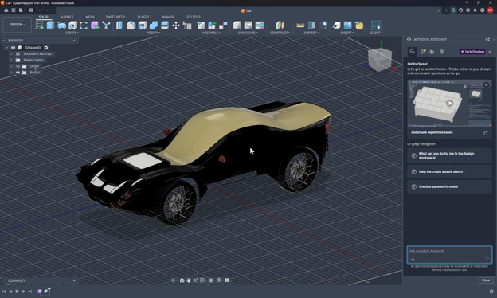Activate the radio button beside Unsaved component
The height and width of the screenshot is (298, 497).
tap(46, 48)
